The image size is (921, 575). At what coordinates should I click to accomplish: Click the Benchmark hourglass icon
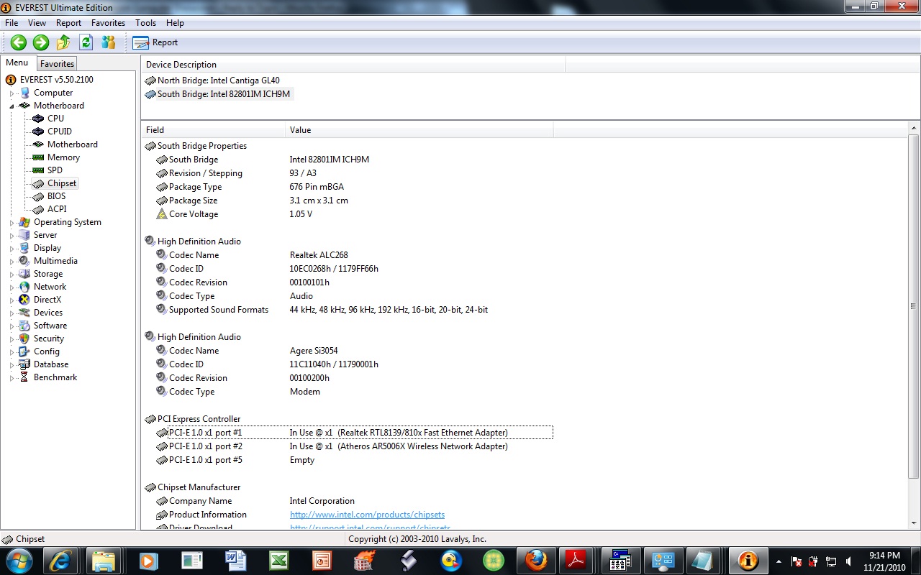pyautogui.click(x=24, y=377)
